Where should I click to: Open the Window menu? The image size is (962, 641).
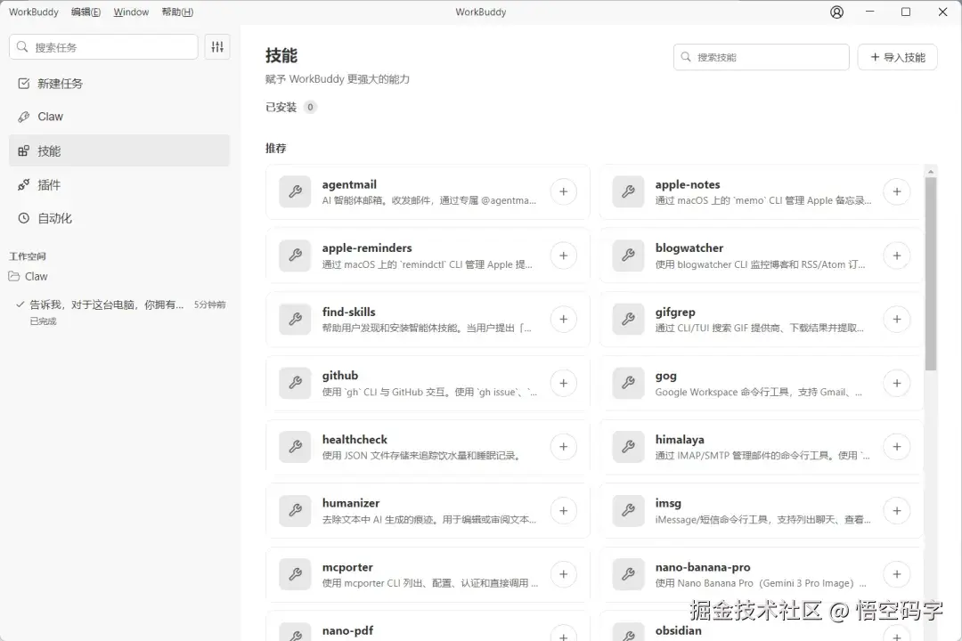click(x=131, y=12)
